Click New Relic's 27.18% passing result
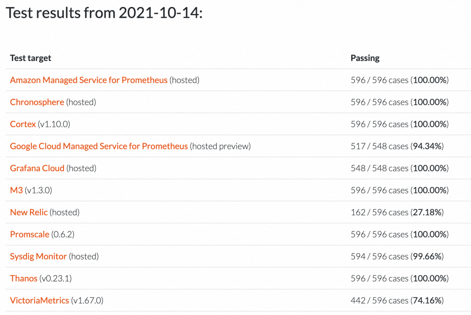The image size is (471, 315). click(x=428, y=213)
